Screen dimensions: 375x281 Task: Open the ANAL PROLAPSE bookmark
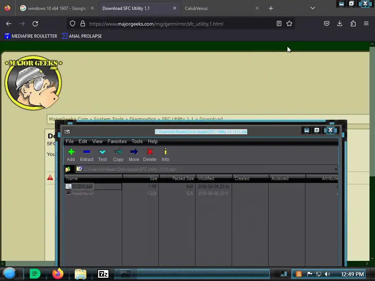82,36
